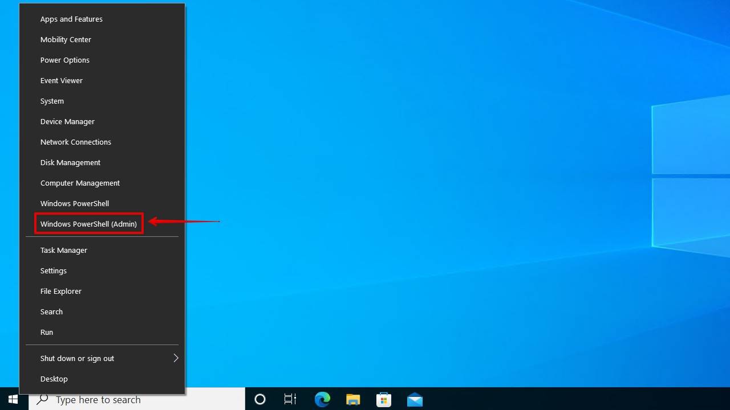Open Cortana from the taskbar
The height and width of the screenshot is (410, 730).
point(259,399)
